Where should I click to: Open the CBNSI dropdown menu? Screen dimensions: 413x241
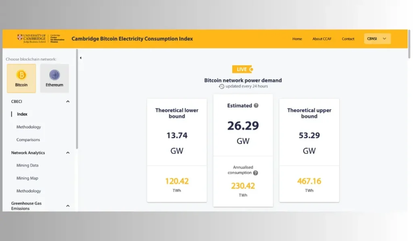pos(377,38)
